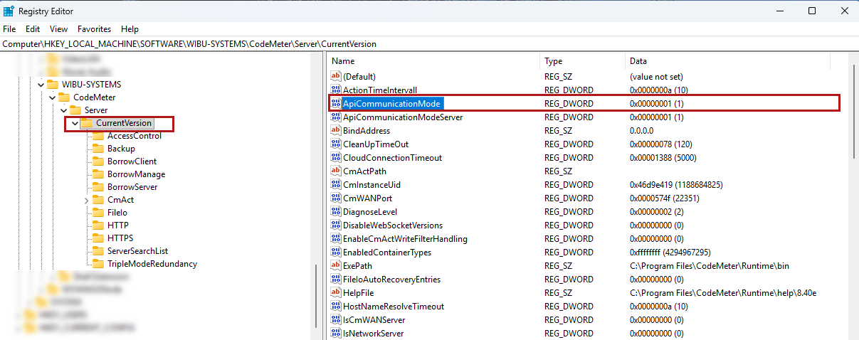Click the ActionTimeIntervall DWORD icon
Viewport: 859px width, 340px height.
[x=336, y=90]
